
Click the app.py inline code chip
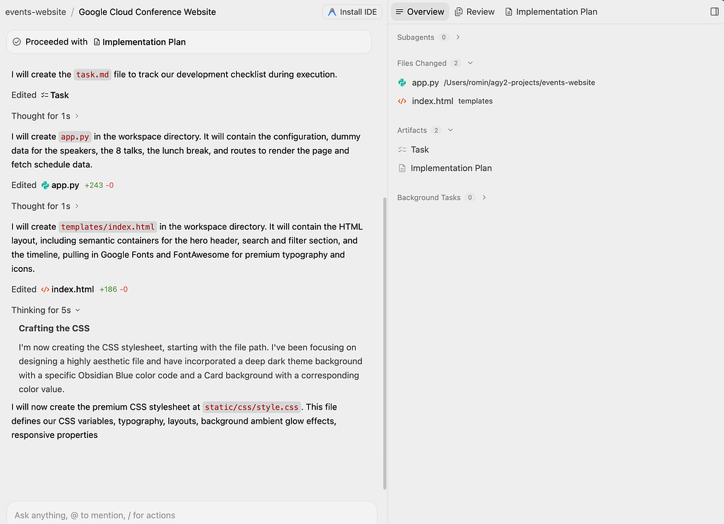point(75,136)
